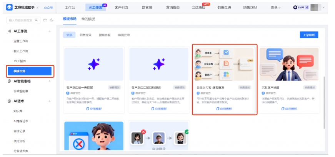335x157 pixels.
Task: Open 行业话术库 in sidebar
Action: coord(21,151)
